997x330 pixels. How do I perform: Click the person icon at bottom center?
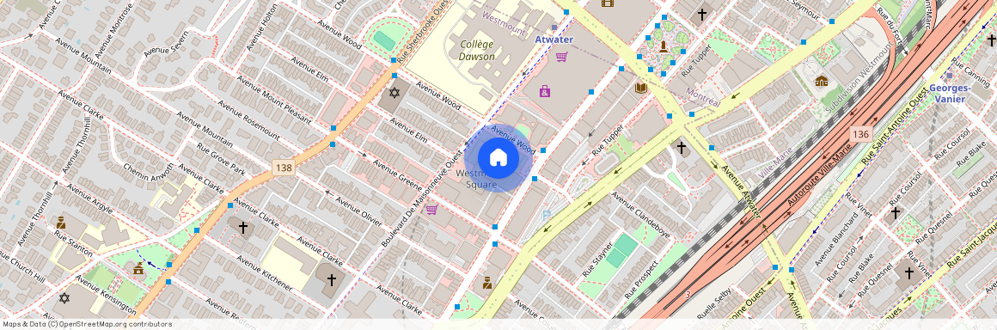point(487,283)
